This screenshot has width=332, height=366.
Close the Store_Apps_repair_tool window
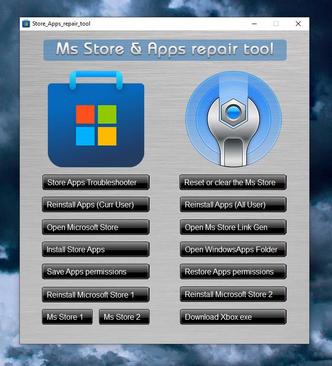(298, 24)
